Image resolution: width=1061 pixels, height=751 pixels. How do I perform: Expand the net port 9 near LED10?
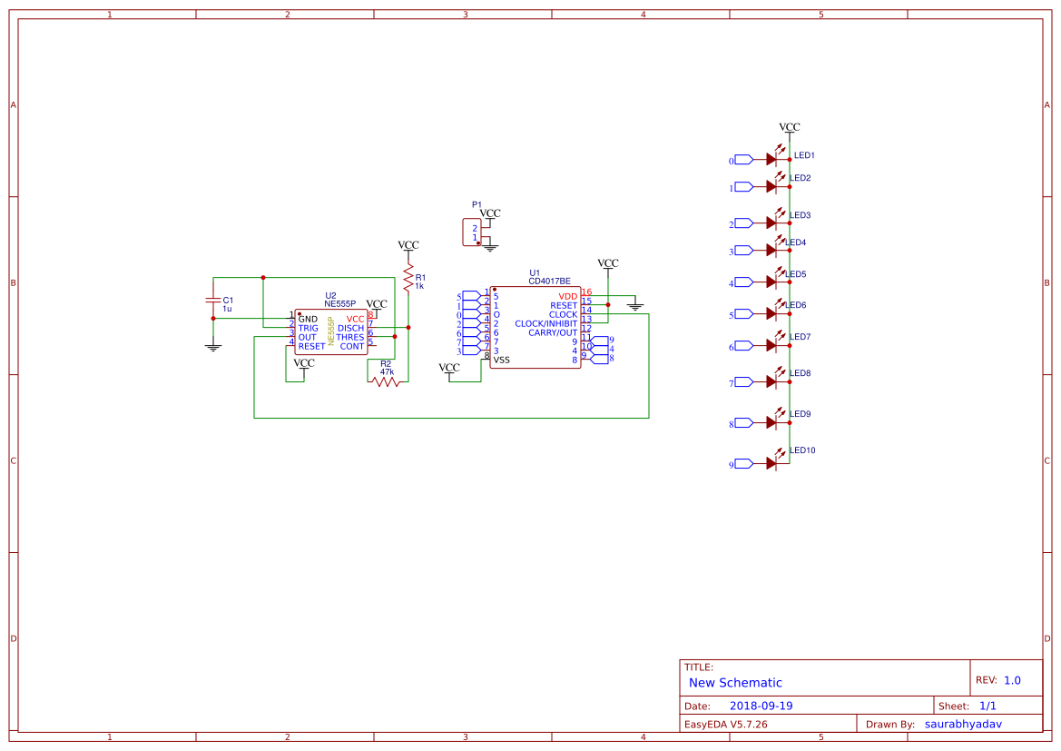tap(742, 462)
